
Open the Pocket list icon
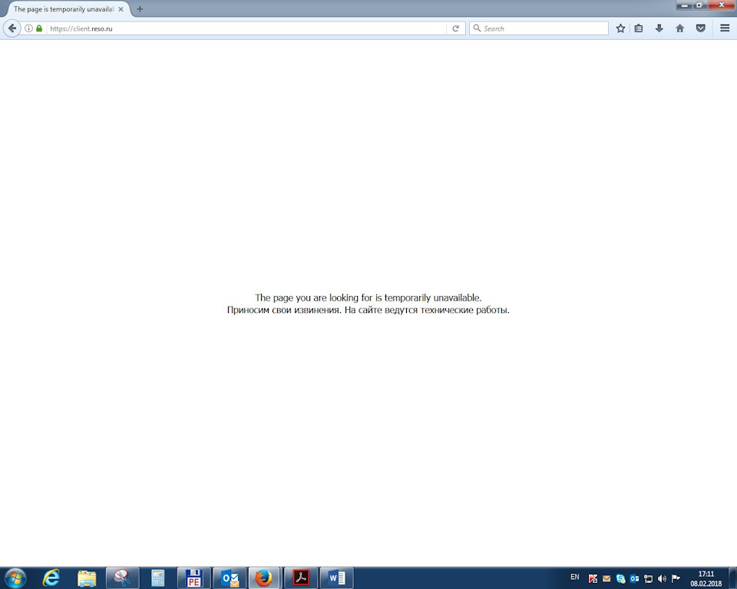tap(700, 28)
